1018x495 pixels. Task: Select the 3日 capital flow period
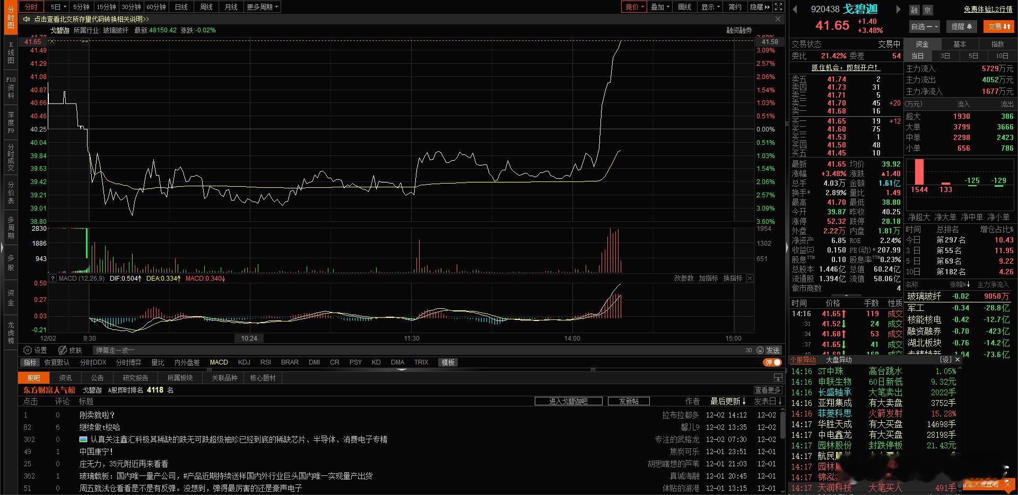(x=945, y=56)
